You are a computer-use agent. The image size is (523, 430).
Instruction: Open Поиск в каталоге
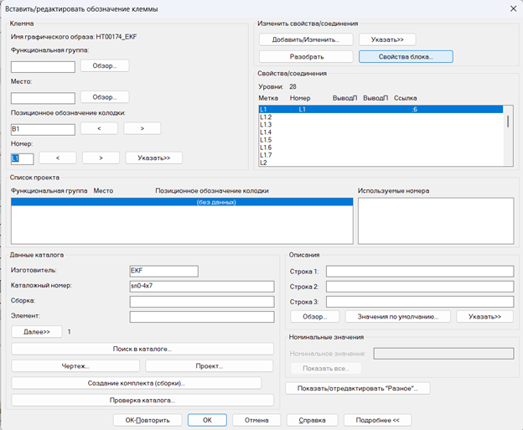[142, 349]
